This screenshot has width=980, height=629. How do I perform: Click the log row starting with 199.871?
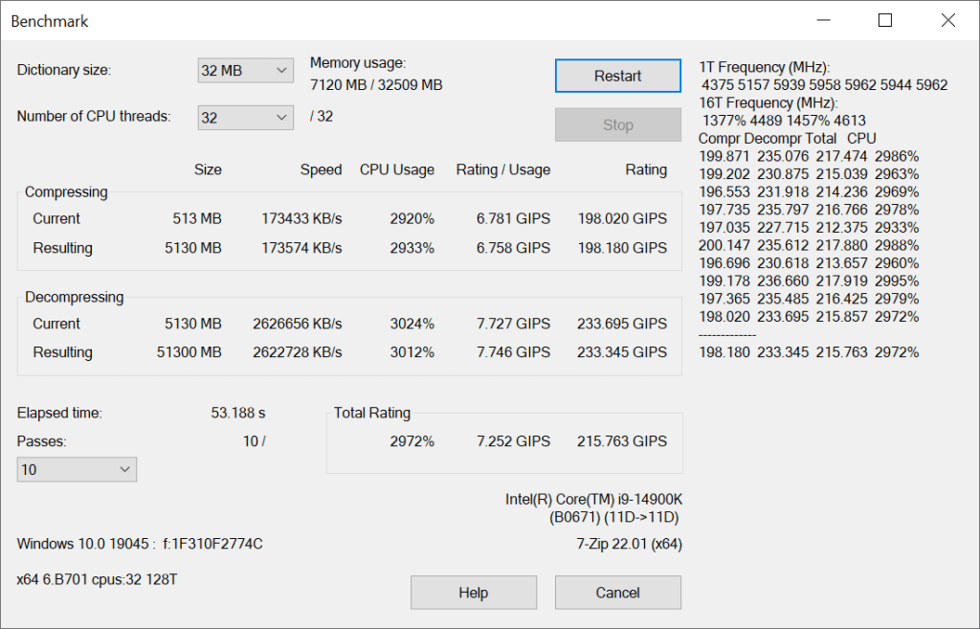809,156
